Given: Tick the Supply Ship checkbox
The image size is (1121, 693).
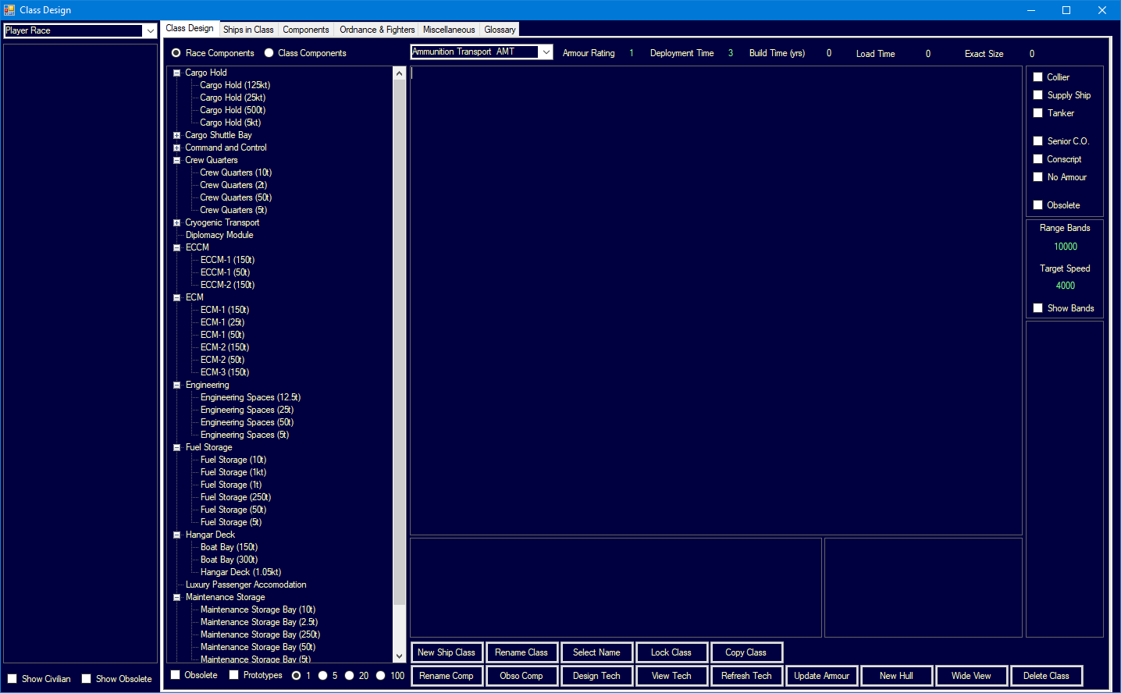Looking at the screenshot, I should click(x=1038, y=95).
